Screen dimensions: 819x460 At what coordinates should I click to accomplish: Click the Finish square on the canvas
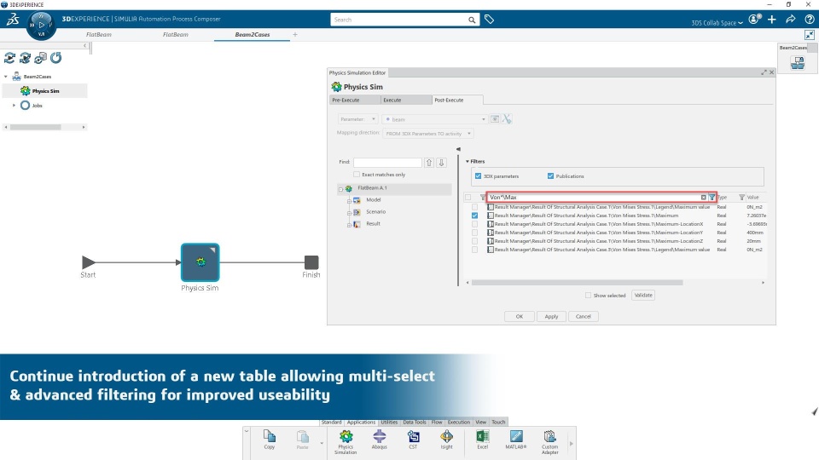[311, 262]
